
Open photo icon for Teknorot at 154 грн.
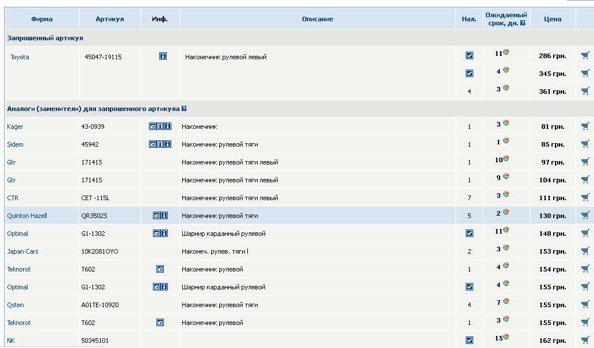pos(160,269)
